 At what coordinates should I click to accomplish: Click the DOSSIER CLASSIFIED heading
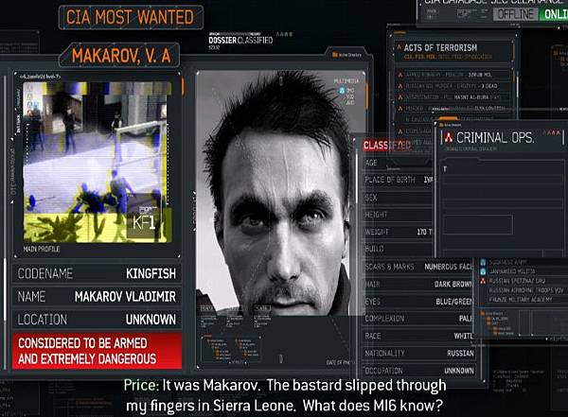(240, 40)
